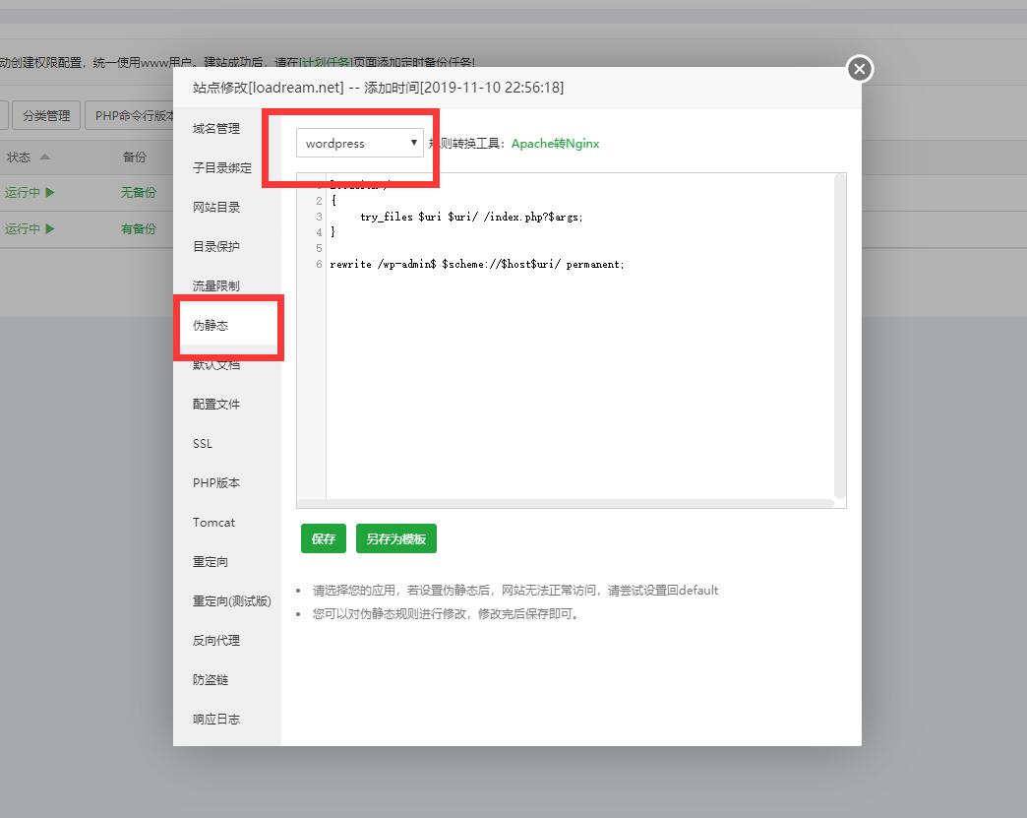Click the editor's horizontal scrollbar

tap(566, 503)
